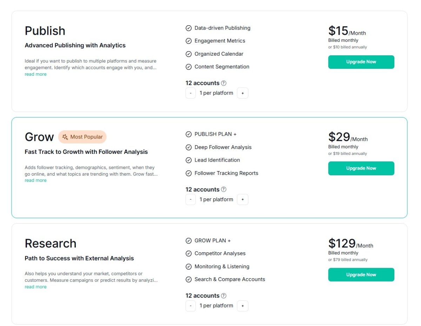Click check icon next to Competitor Analyses
Image resolution: width=421 pixels, height=326 pixels.
[189, 253]
